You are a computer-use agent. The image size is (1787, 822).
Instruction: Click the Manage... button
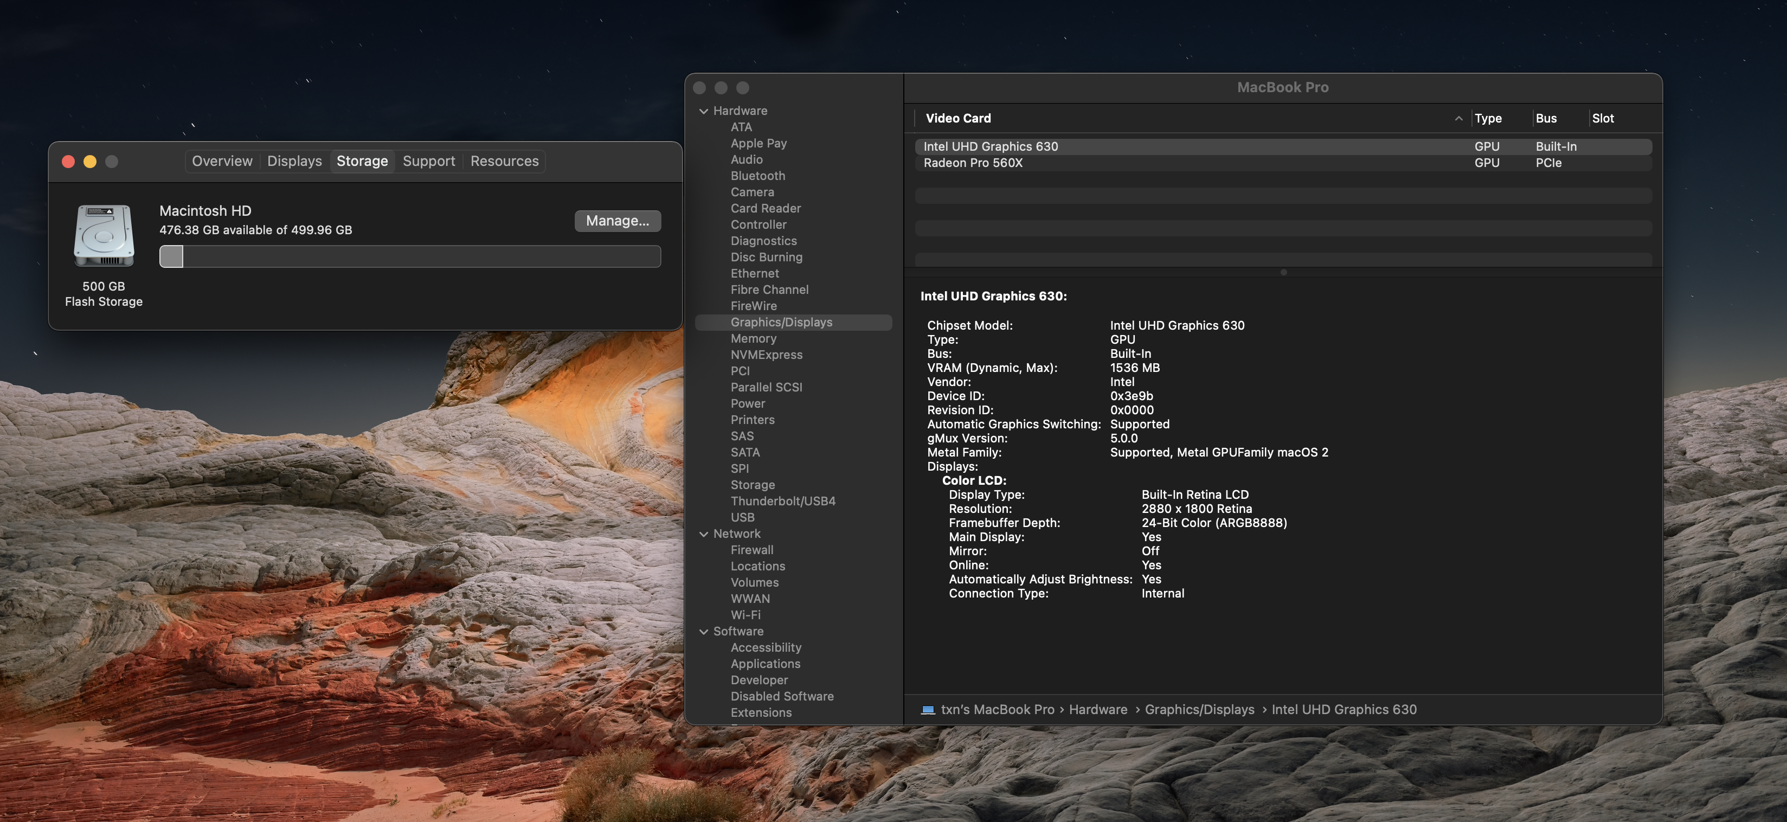(616, 221)
